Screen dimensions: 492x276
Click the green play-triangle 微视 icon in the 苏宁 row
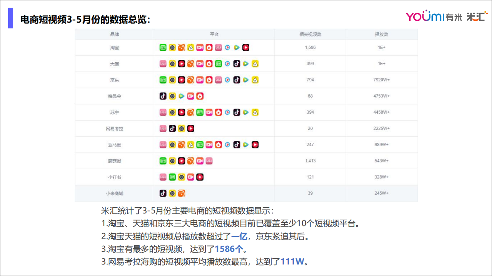click(245, 112)
